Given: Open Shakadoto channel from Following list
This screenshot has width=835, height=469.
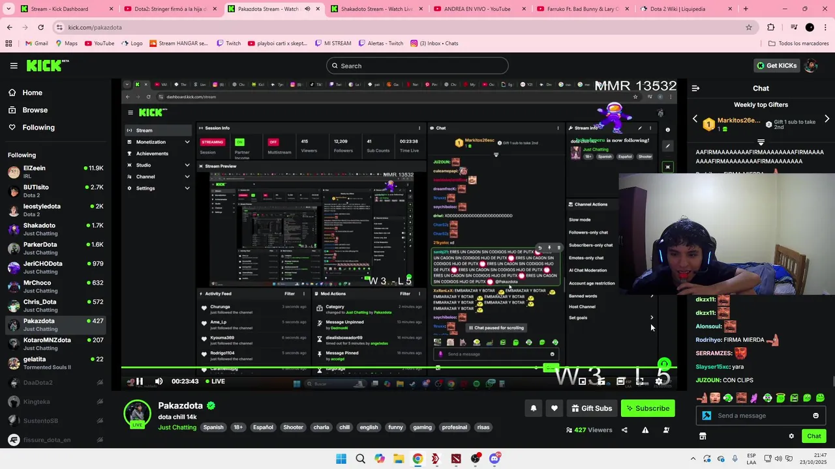Looking at the screenshot, I should (x=55, y=229).
